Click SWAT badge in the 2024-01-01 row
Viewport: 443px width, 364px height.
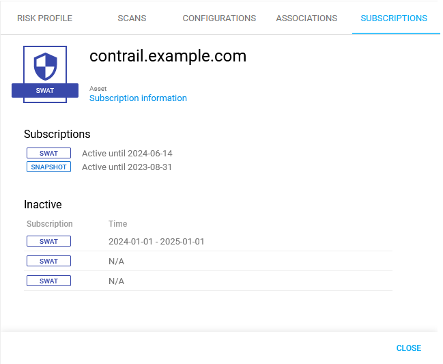pyautogui.click(x=48, y=241)
